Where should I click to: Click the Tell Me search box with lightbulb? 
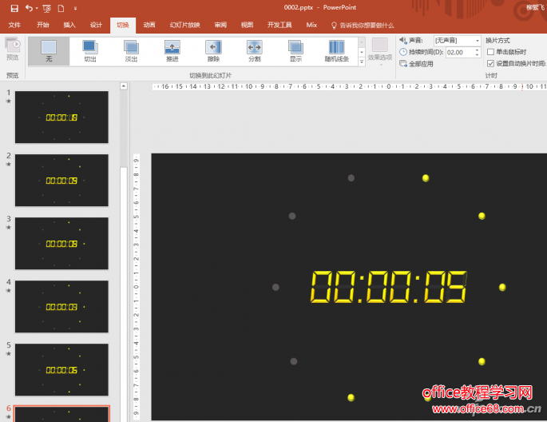click(x=363, y=25)
